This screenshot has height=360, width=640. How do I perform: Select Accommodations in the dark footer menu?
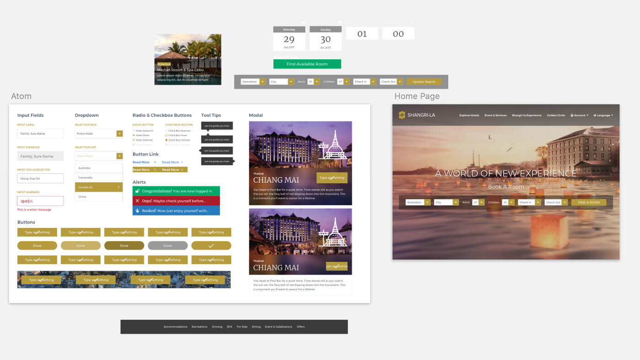(x=176, y=327)
